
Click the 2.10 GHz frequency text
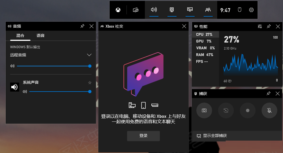230,48
